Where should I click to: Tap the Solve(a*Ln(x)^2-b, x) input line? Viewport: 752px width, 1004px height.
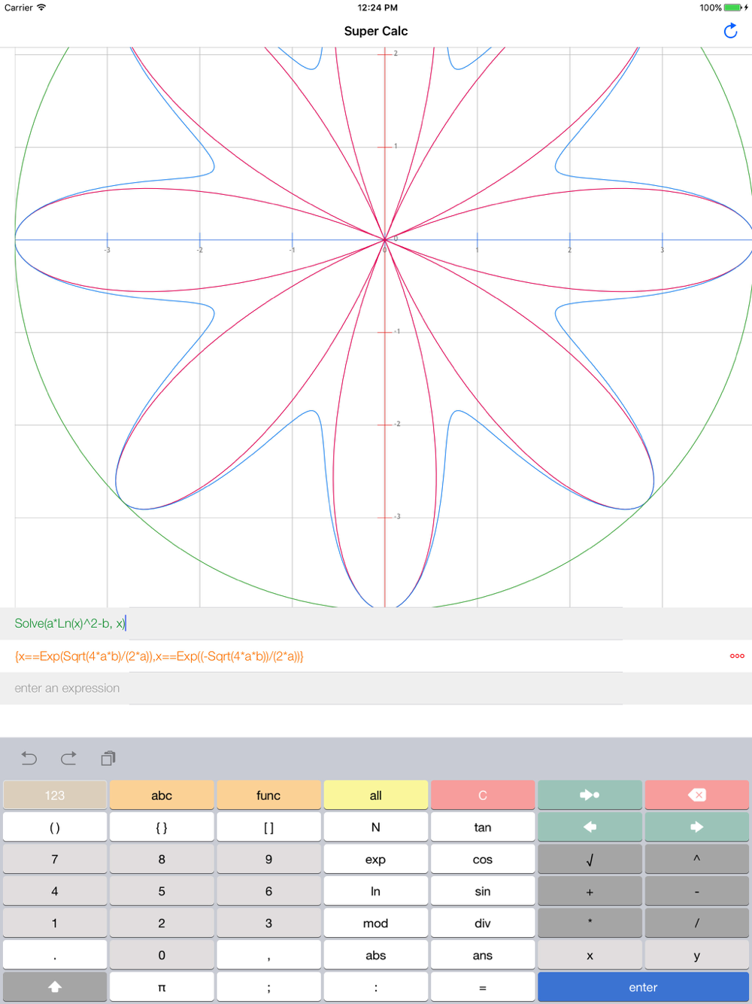[376, 623]
